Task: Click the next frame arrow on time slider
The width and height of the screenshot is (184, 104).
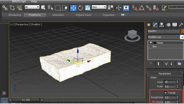Action: click(42, 100)
